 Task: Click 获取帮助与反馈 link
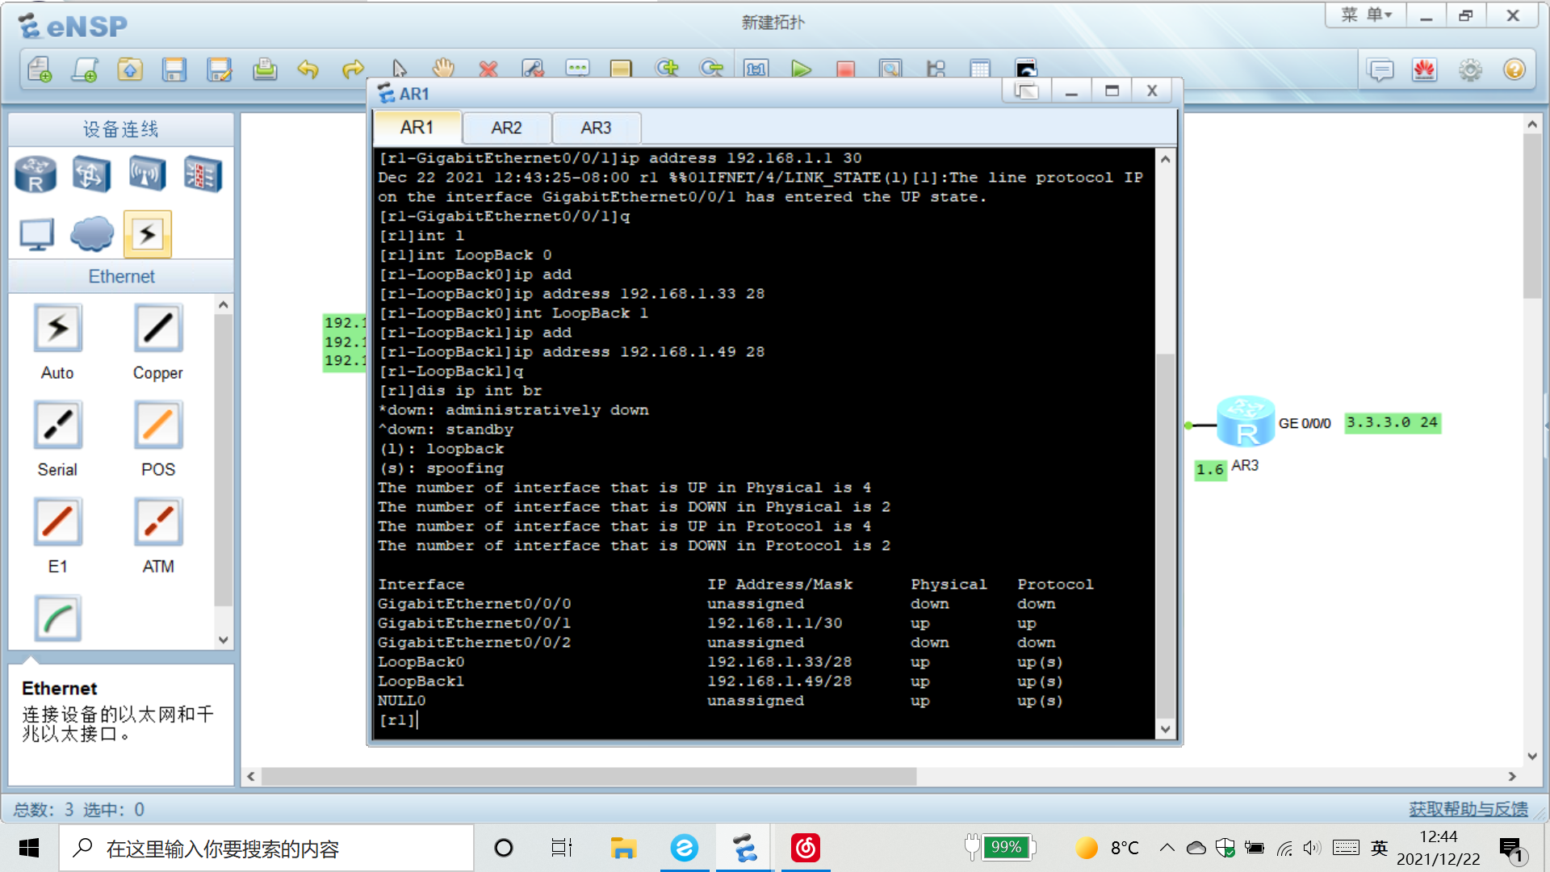pos(1468,809)
